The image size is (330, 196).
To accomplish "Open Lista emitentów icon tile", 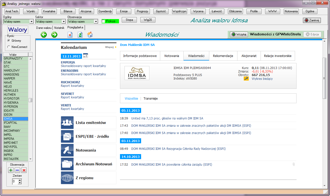I will coord(67,123).
